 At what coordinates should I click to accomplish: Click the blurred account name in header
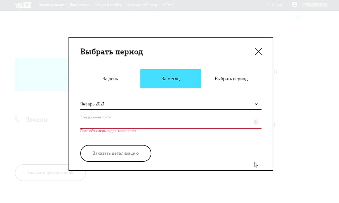[x=315, y=5]
